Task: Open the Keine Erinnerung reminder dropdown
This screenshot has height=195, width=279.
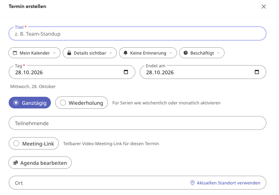Action: pyautogui.click(x=148, y=53)
